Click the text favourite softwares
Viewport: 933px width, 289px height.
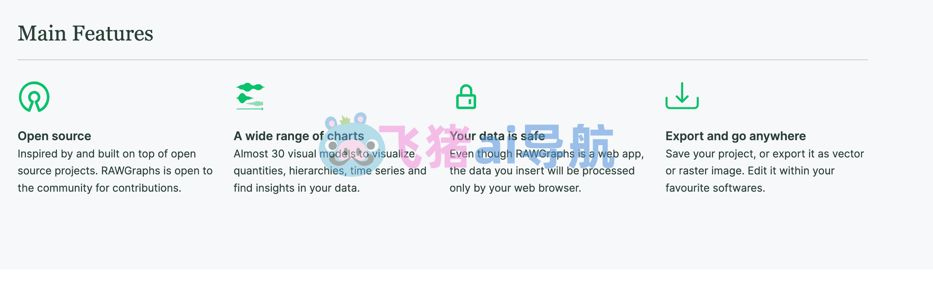tap(715, 188)
